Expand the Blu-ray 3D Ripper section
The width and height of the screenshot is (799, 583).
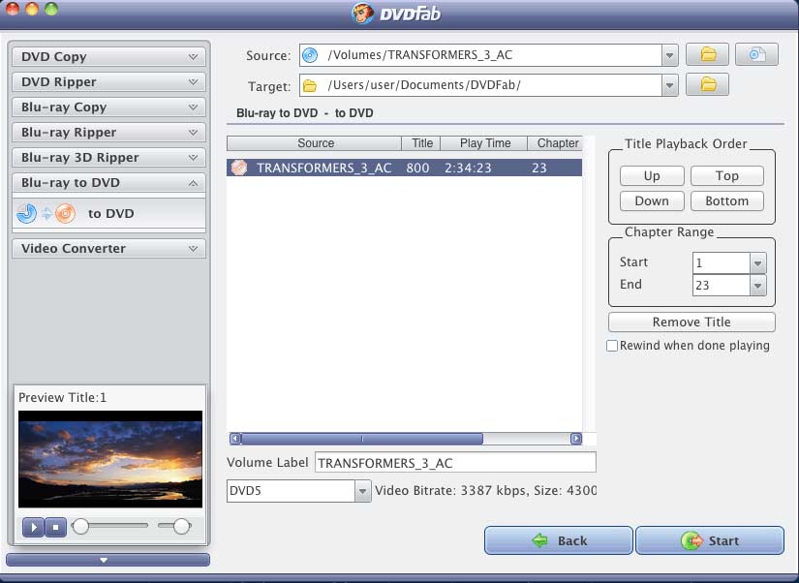108,158
